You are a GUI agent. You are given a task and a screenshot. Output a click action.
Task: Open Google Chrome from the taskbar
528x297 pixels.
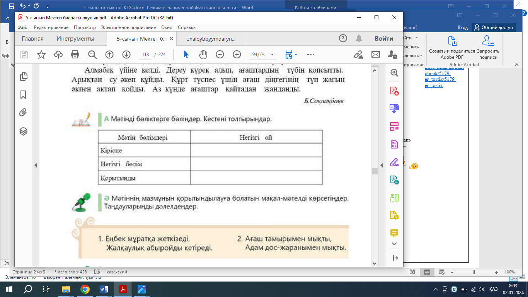[x=85, y=289]
